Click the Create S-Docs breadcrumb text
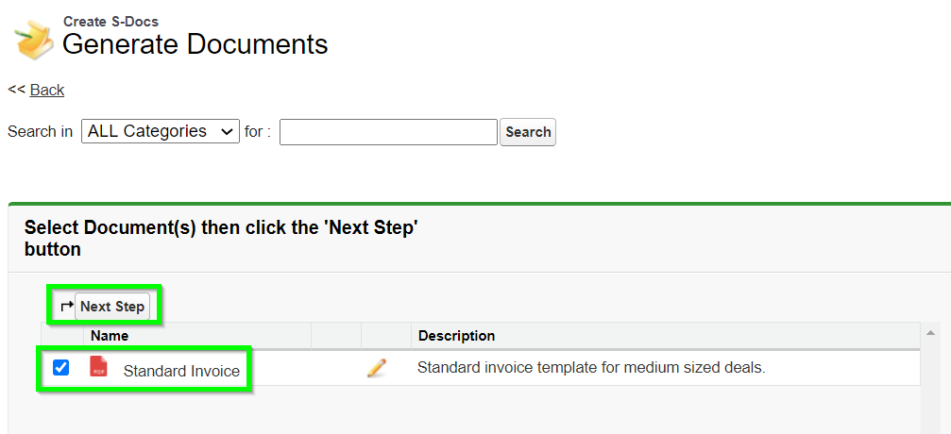Viewport: 951px width, 434px height. point(111,21)
